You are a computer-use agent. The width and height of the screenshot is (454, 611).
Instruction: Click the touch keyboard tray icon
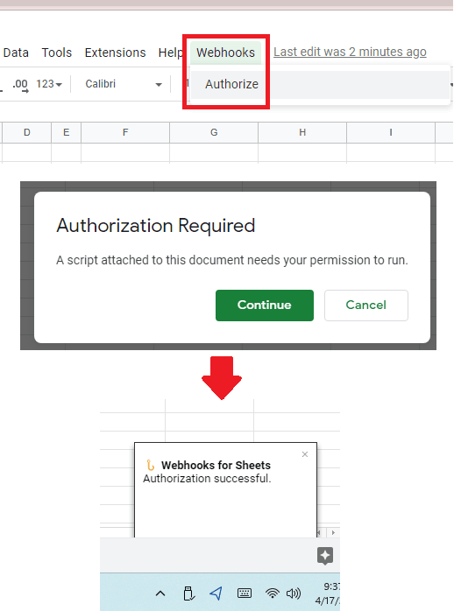245,593
